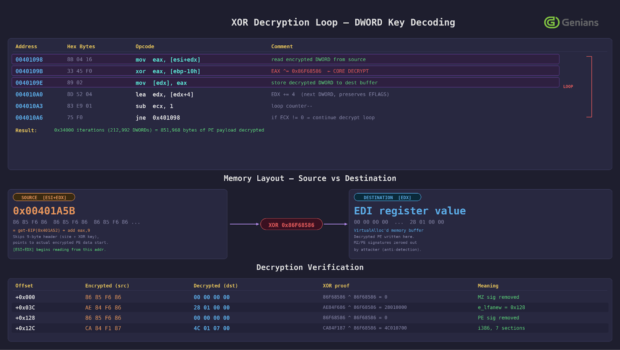The width and height of the screenshot is (620, 350).
Task: Click the XOR 0x86F68586 pill
Action: [x=291, y=224]
